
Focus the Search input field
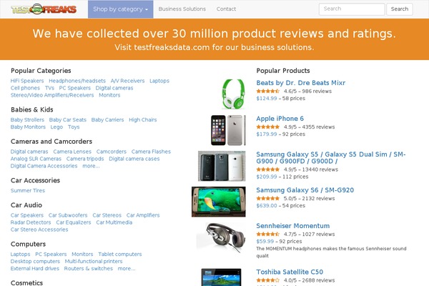pyautogui.click(x=351, y=9)
